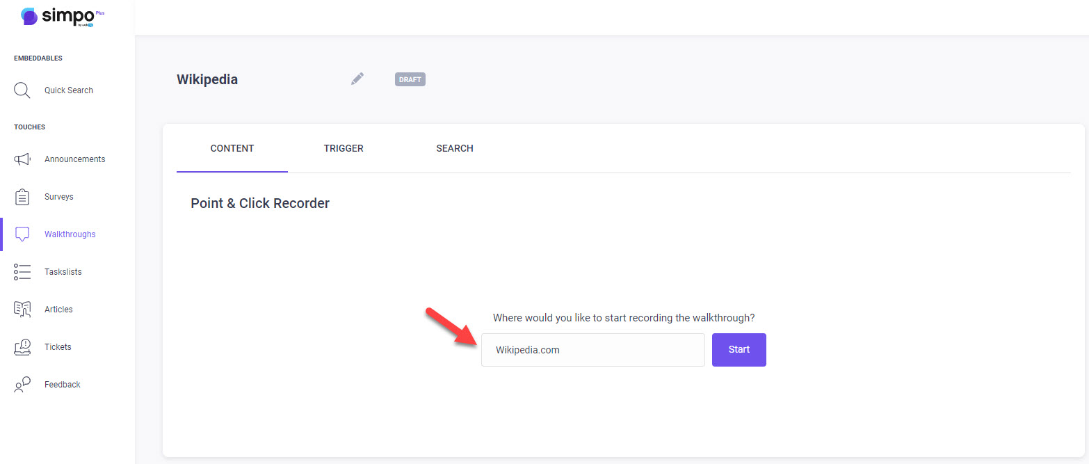Switch to the SEARCH tab
Viewport: 1089px width, 464px height.
tap(455, 148)
